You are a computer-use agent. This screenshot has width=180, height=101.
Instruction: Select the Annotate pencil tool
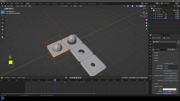3,33
